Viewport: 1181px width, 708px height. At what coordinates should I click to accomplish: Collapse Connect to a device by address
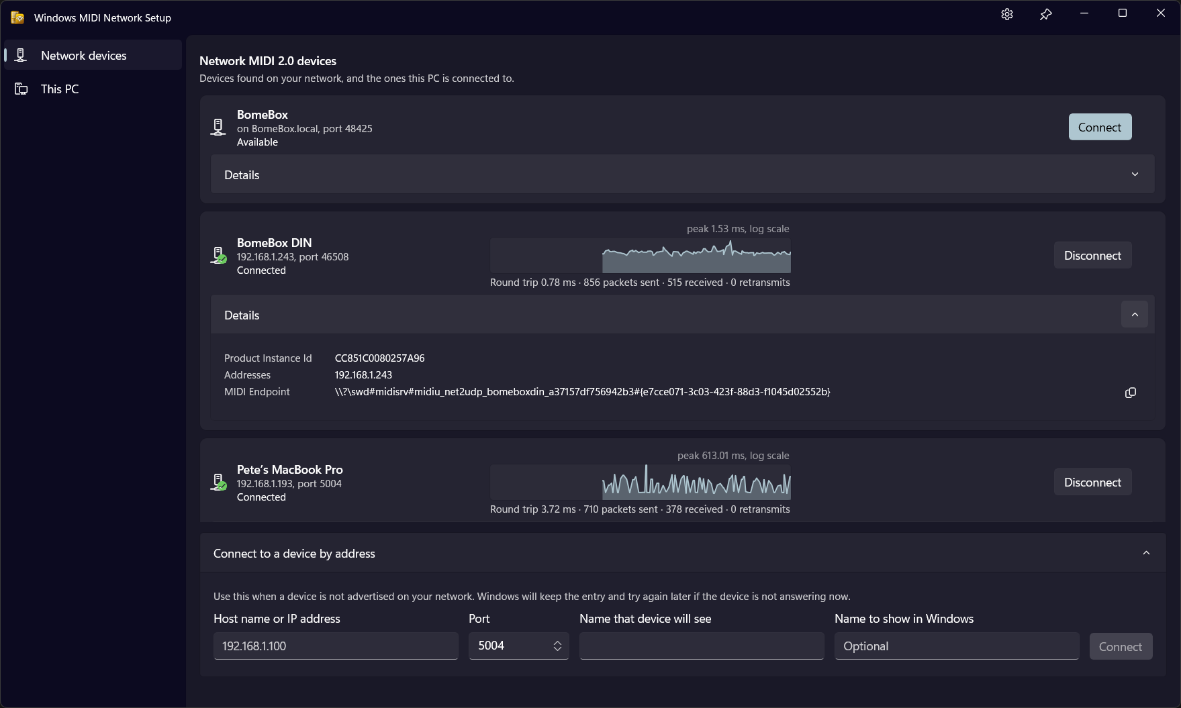[1146, 553]
